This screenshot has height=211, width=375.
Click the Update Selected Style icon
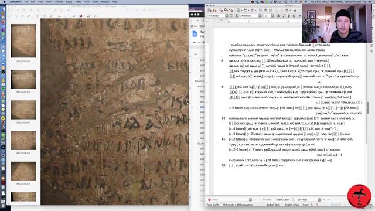point(231,16)
